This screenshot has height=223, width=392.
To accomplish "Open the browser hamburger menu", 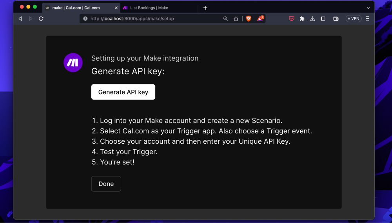I will pos(367,18).
